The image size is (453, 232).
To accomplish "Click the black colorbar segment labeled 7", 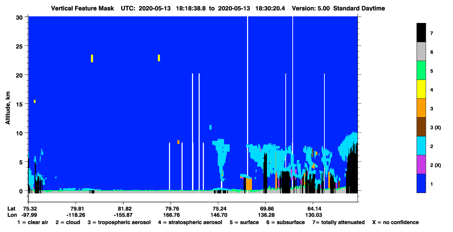I will (x=421, y=33).
